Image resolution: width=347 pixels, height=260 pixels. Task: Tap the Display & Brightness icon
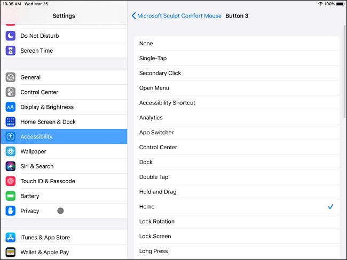click(11, 107)
